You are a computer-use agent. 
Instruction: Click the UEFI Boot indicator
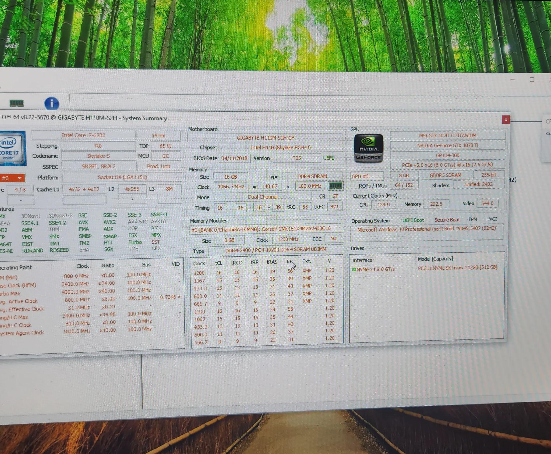(413, 220)
